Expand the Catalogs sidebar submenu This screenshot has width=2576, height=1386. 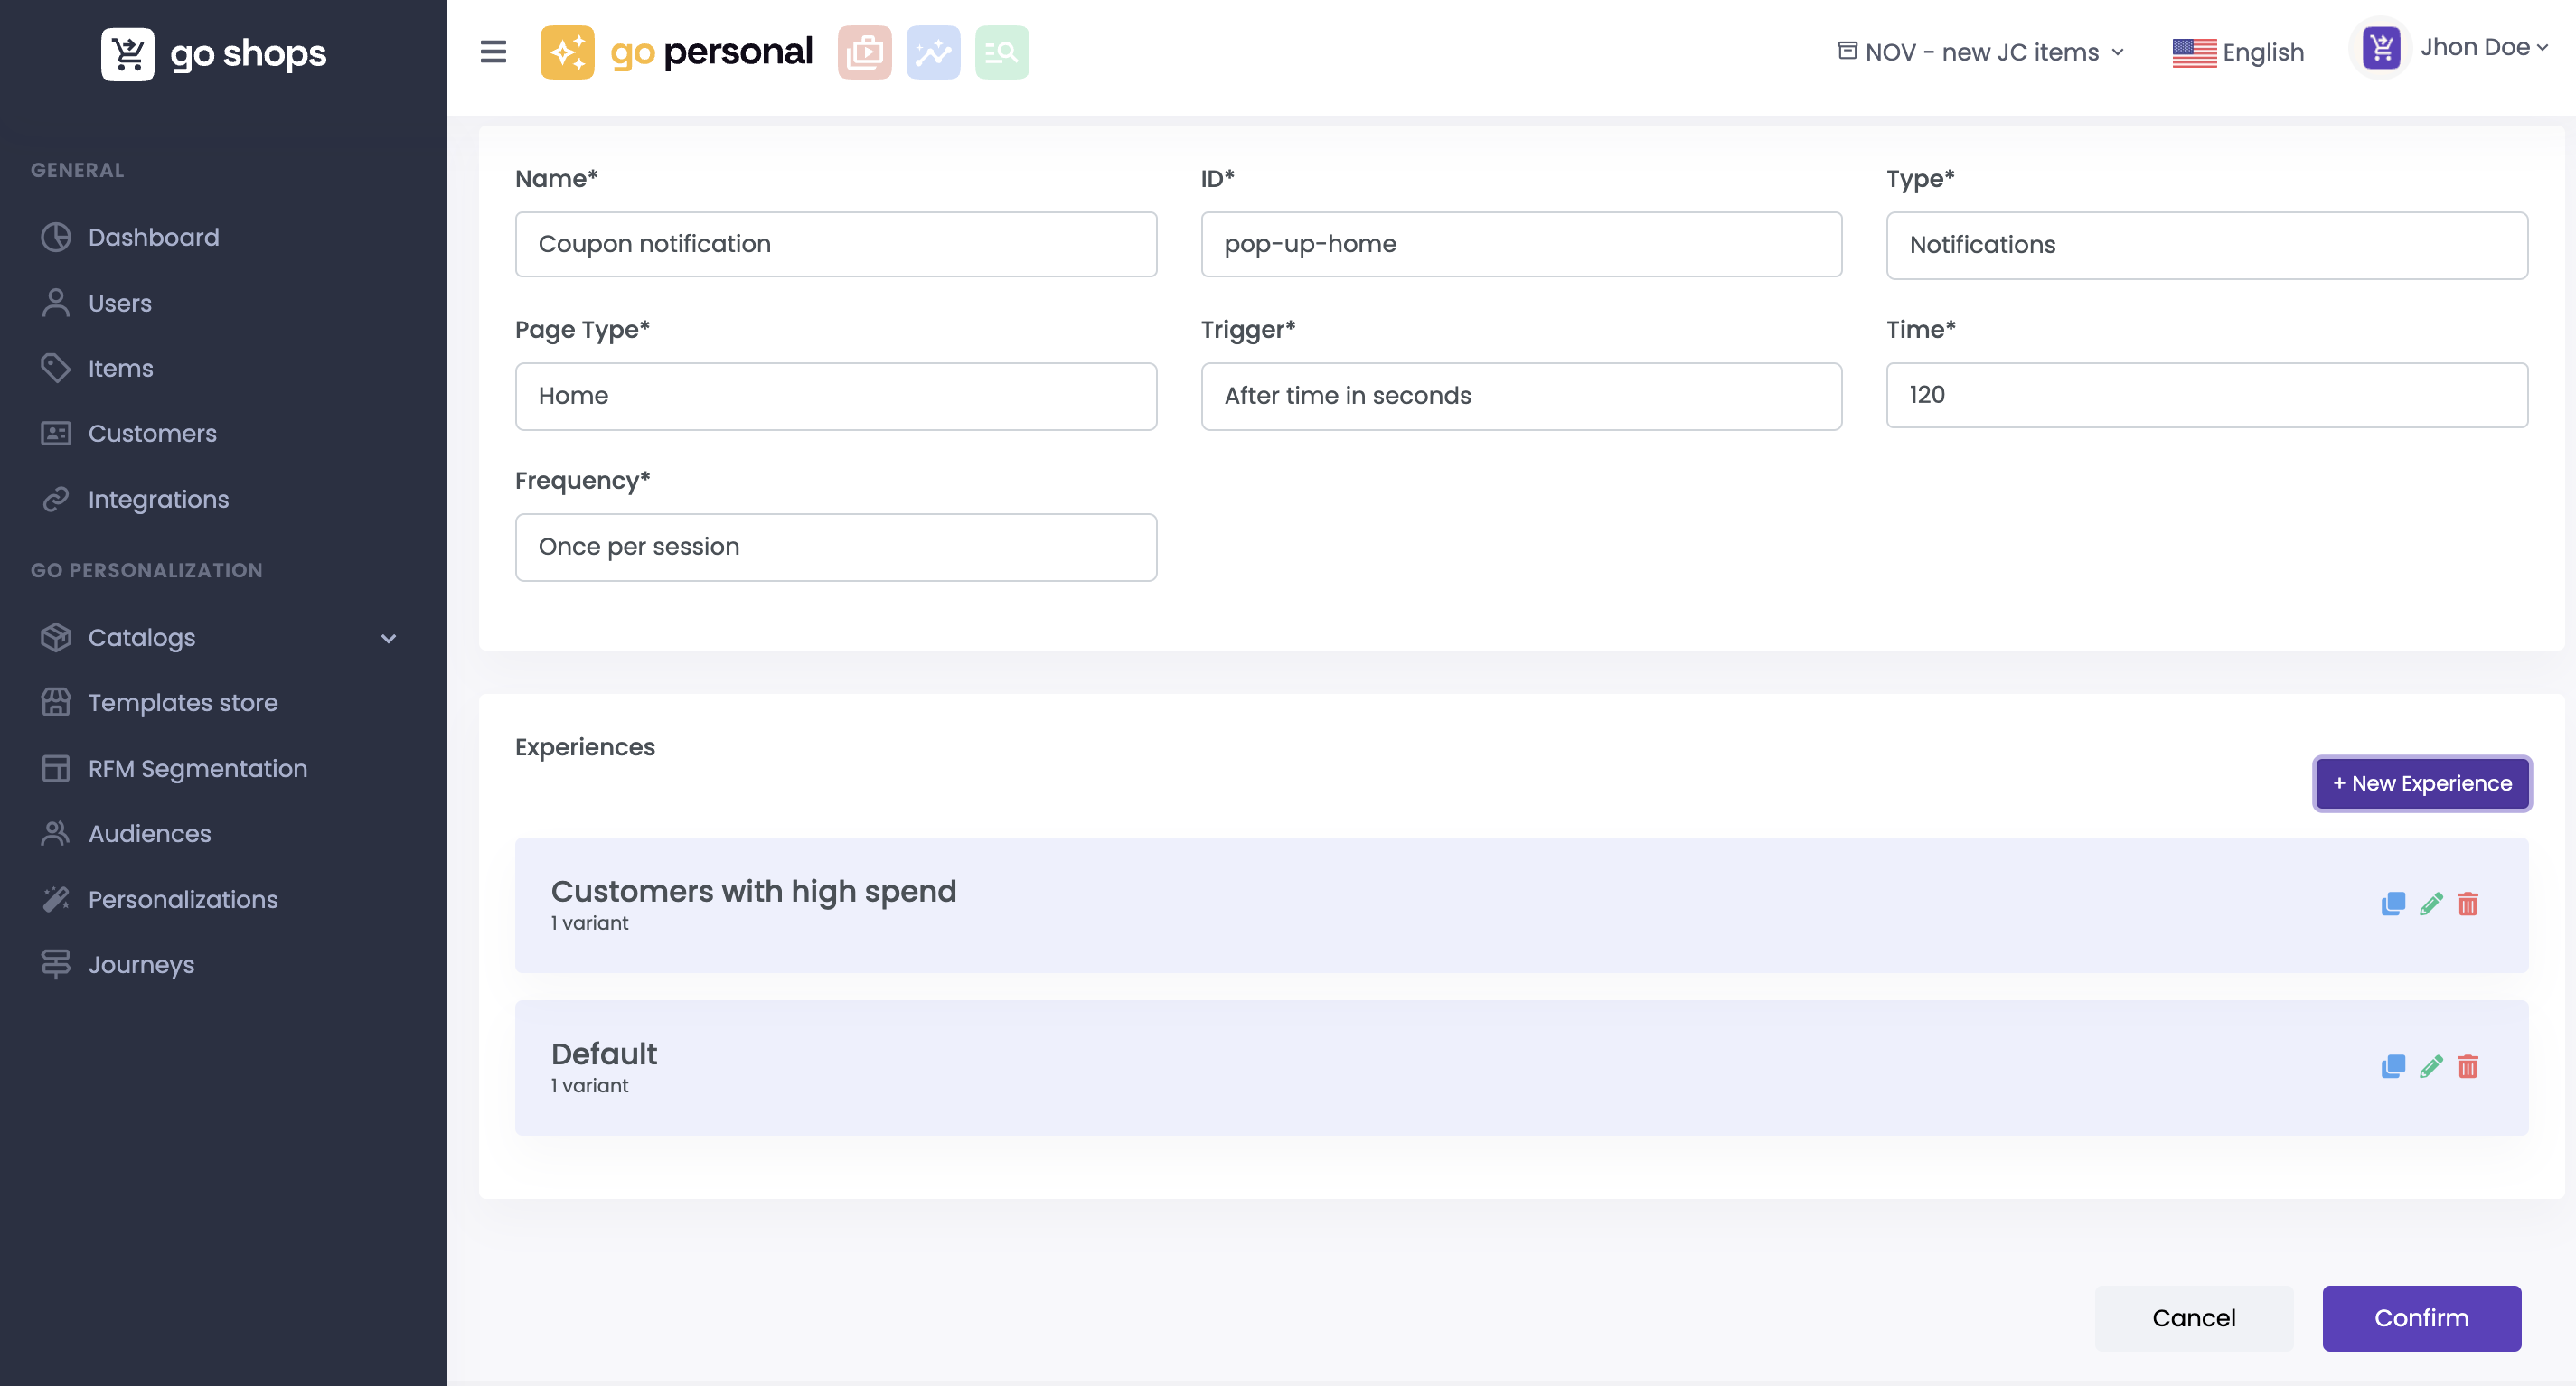click(388, 638)
